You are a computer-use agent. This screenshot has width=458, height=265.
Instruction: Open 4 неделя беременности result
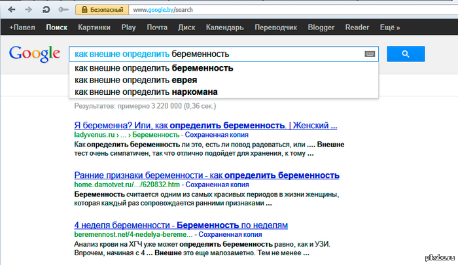click(x=181, y=224)
